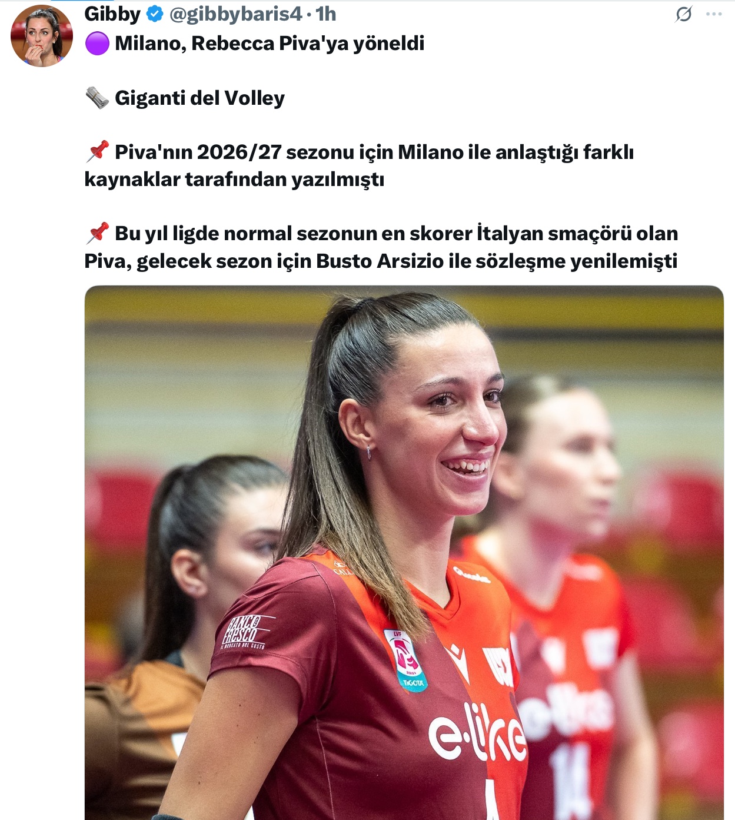Image resolution: width=735 pixels, height=820 pixels.
Task: Click the pushpin emoji before Bu yıl
Action: pyautogui.click(x=97, y=233)
